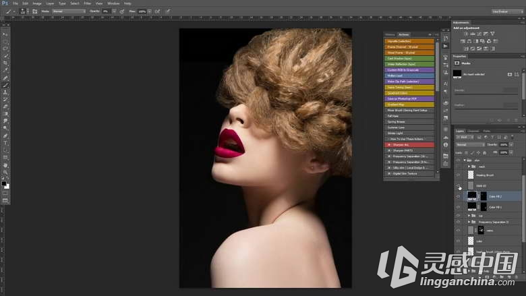Open the layer filter kind dropdown
The height and width of the screenshot is (296, 526).
point(465,137)
